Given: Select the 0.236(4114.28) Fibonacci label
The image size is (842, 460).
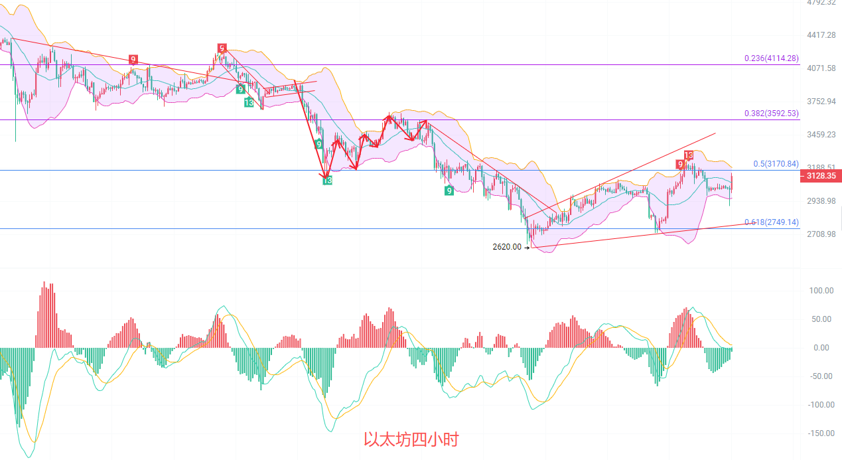Looking at the screenshot, I should tap(772, 58).
